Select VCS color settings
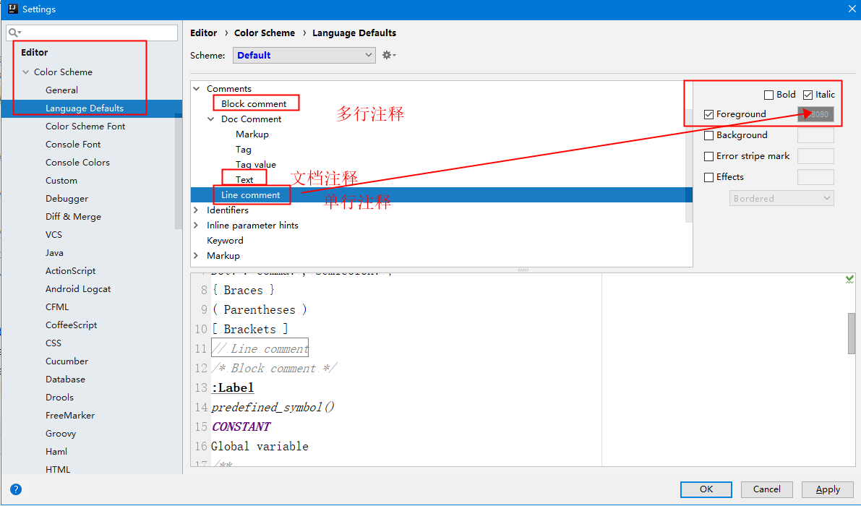 pos(53,234)
